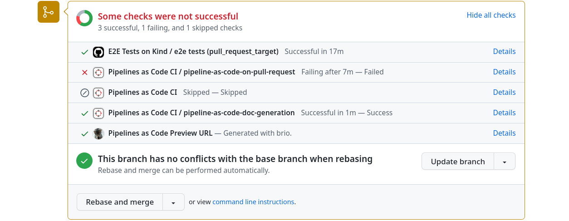The height and width of the screenshot is (221, 569).
Task: Open Details for skipped Pipelines as Code CI
Action: tap(504, 93)
